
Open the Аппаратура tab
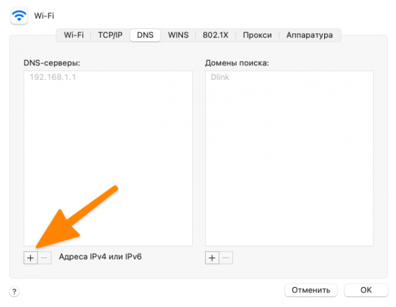coord(310,35)
